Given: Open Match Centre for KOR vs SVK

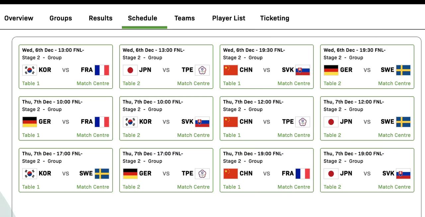Looking at the screenshot, I should point(193,135).
